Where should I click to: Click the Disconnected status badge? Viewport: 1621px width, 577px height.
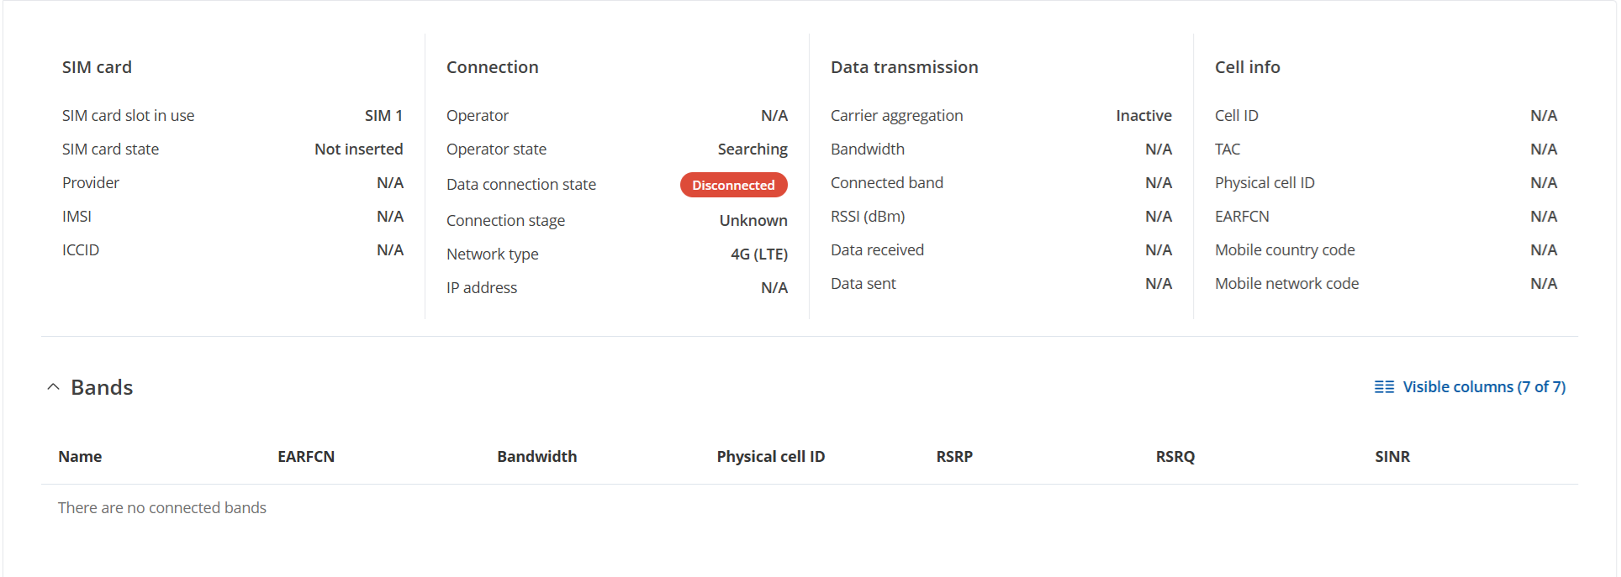click(x=733, y=185)
